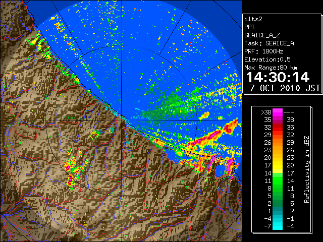Select the 'Elevation:0.5' text
This screenshot has height=242, width=323.
coord(267,59)
